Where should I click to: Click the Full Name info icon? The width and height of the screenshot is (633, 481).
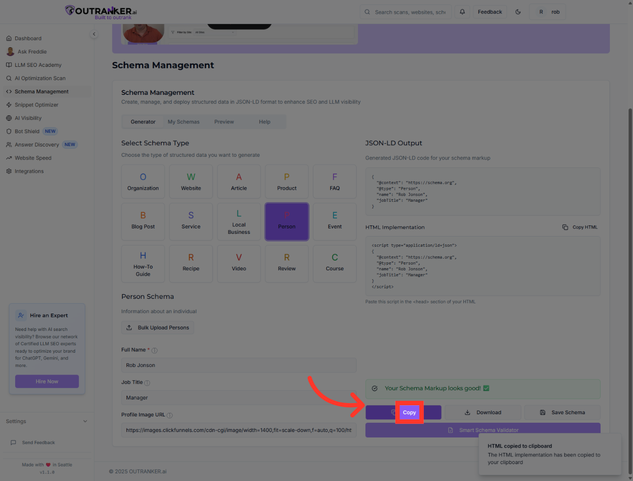click(x=154, y=351)
